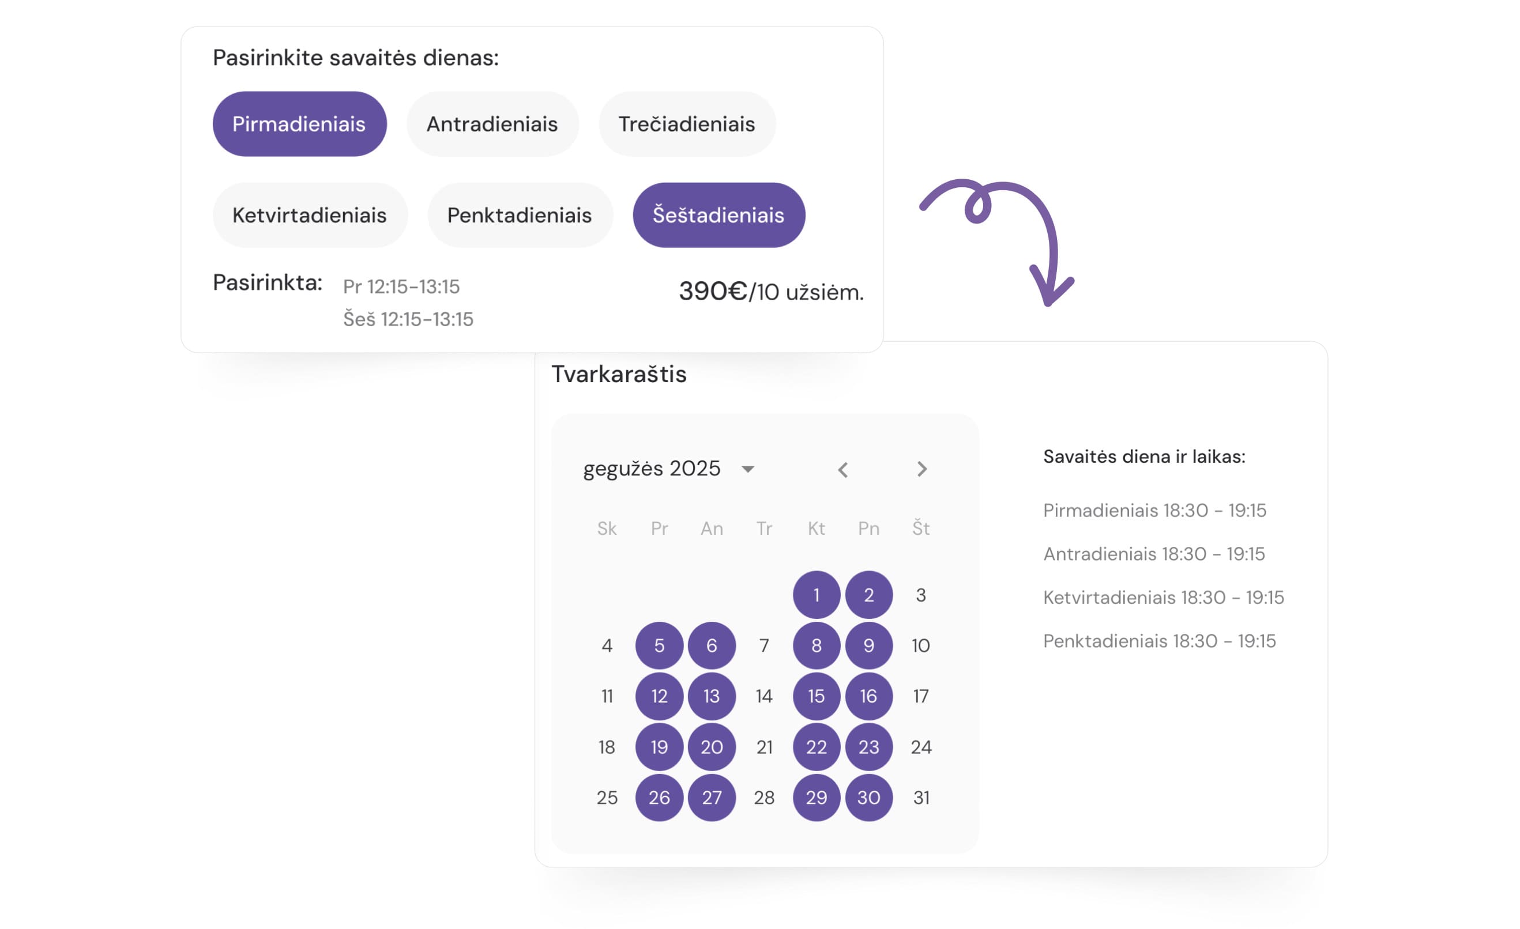Select Pirmadieniais 18:30 - 19:15 time entry
Image resolution: width=1520 pixels, height=929 pixels.
pos(1154,511)
